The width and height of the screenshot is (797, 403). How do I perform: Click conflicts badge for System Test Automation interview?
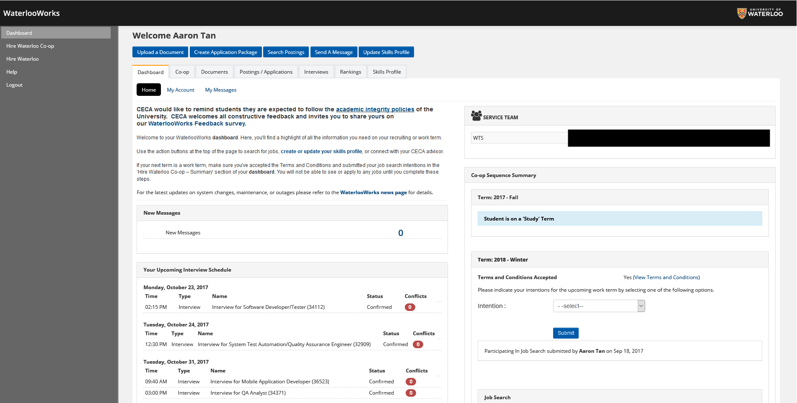[x=418, y=344]
